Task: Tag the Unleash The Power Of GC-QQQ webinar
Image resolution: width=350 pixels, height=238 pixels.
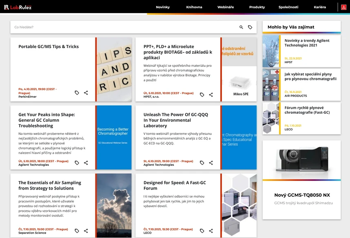Action: point(202,163)
